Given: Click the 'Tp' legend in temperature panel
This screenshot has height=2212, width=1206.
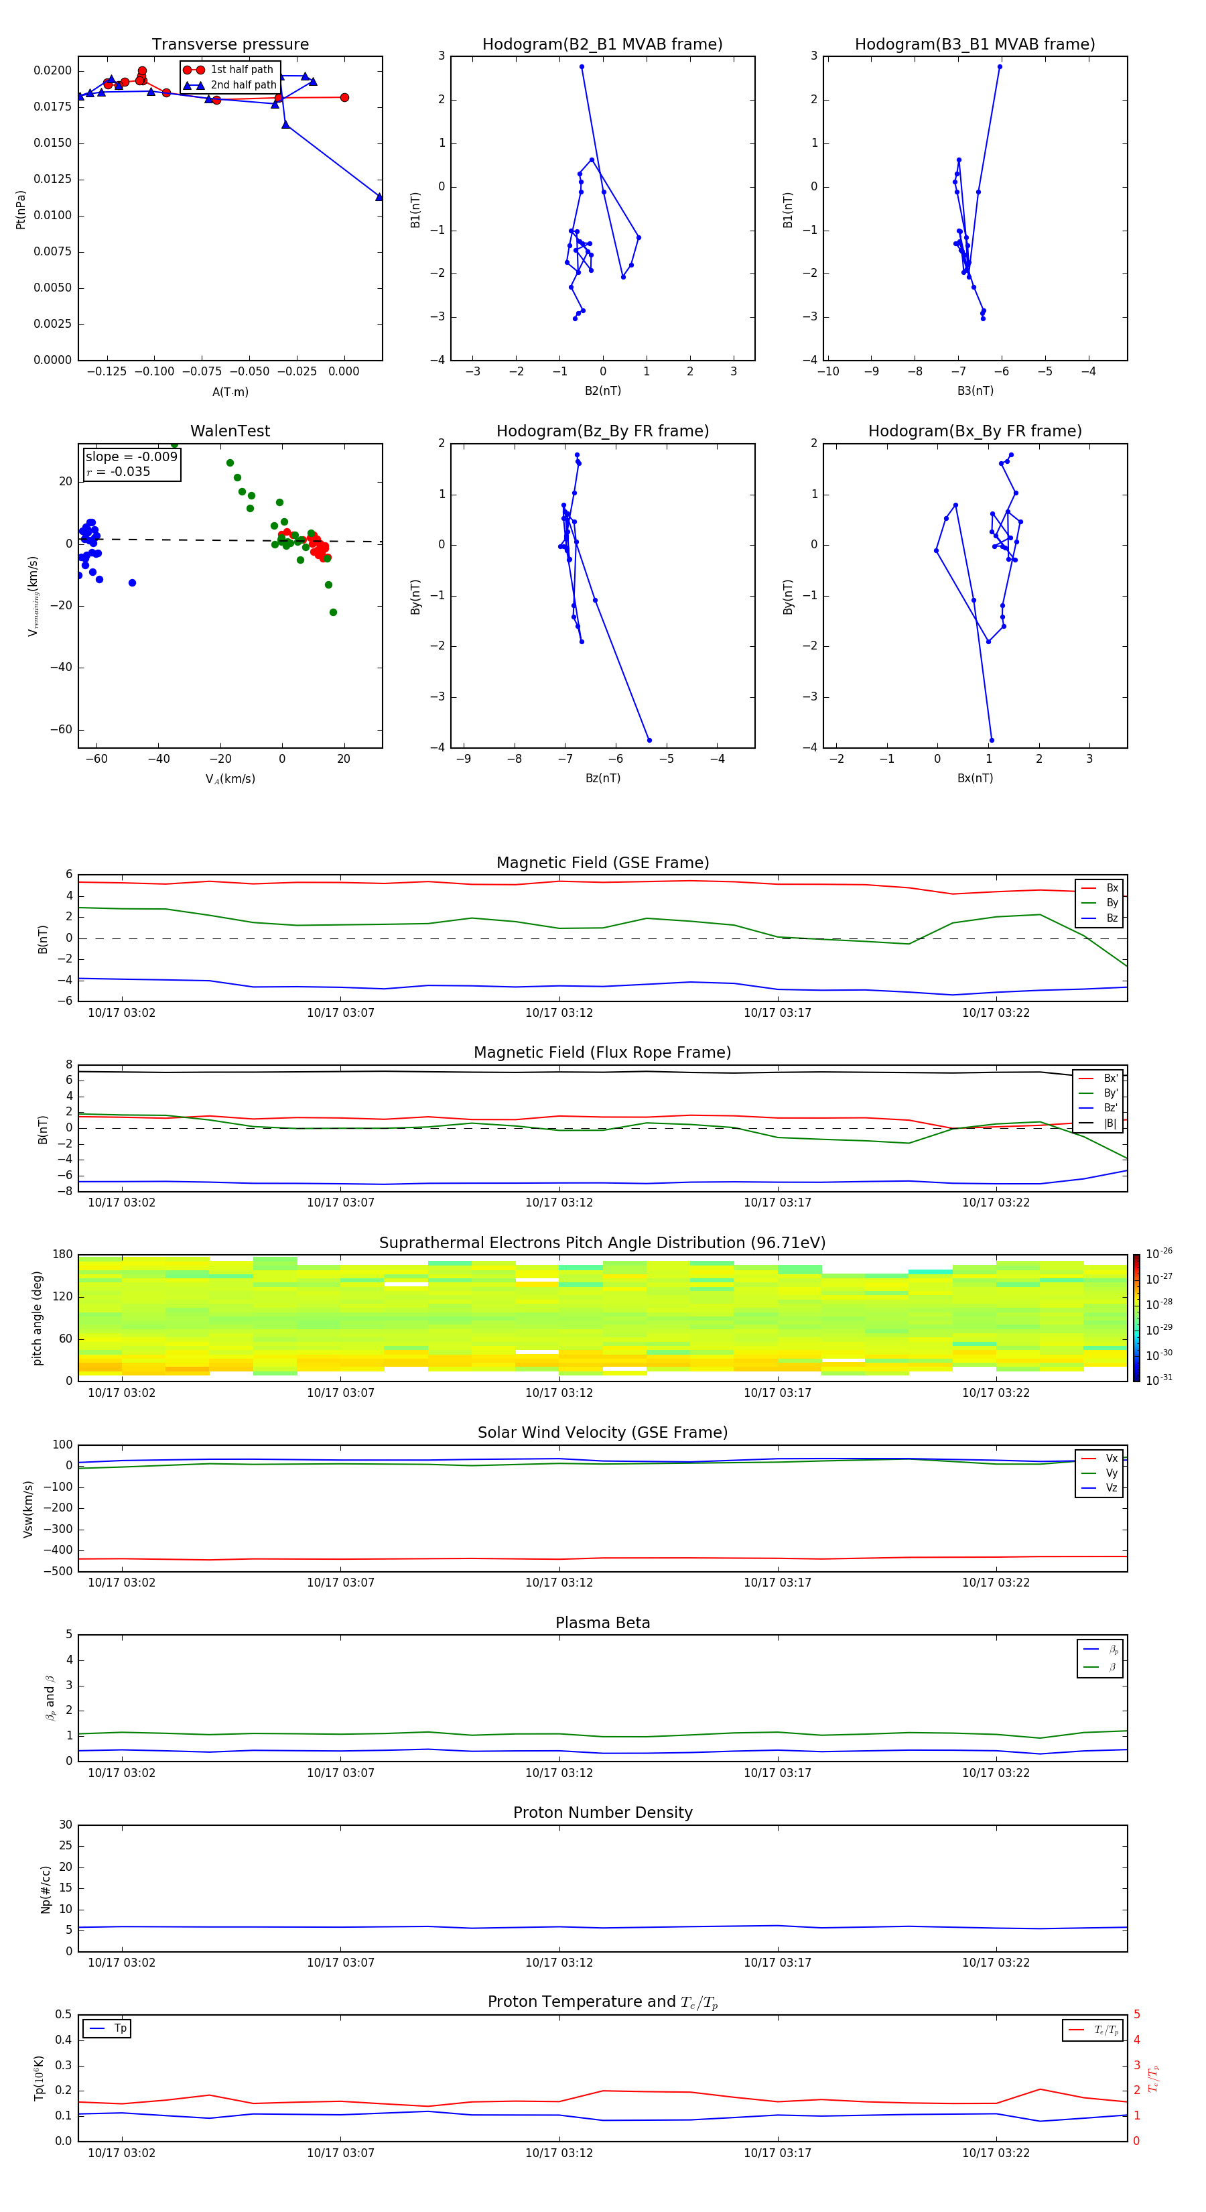Looking at the screenshot, I should click(x=107, y=2028).
